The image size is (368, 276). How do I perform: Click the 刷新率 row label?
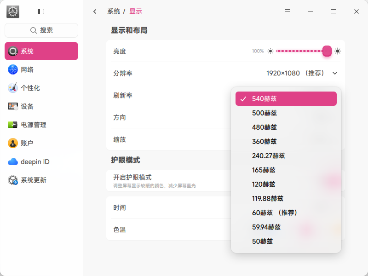123,95
